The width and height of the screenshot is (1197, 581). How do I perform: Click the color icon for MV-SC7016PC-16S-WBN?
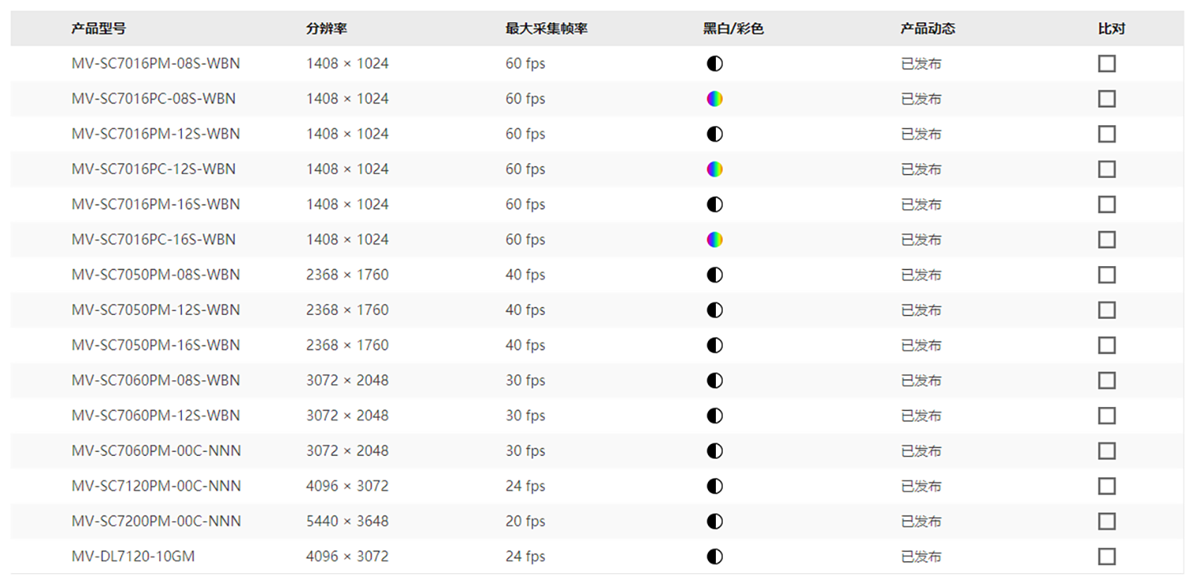(x=714, y=239)
